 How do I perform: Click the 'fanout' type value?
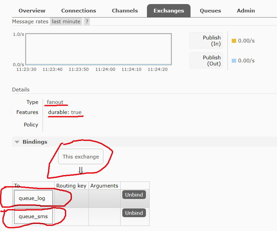[x=55, y=102]
